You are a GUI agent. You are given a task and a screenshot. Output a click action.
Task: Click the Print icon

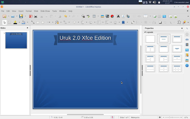coord(36,16)
